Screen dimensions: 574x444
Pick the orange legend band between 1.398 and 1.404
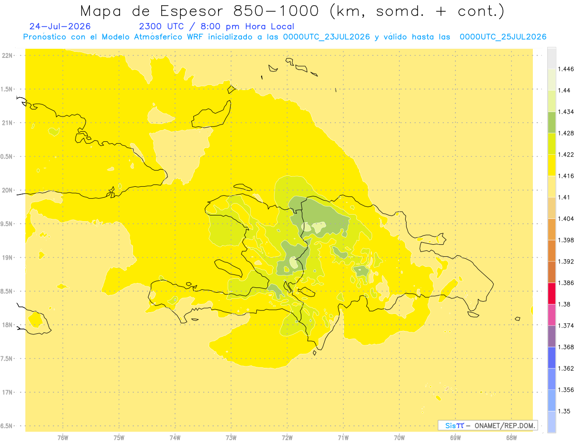click(552, 229)
